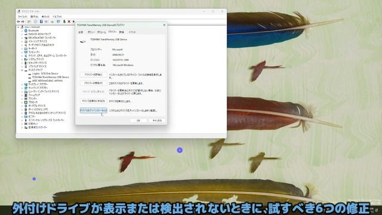Image resolution: width=382 pixels, height=215 pixels.
Task: Expand the IDE ATA/ATAPI コントローラー node
Action: pos(22,38)
